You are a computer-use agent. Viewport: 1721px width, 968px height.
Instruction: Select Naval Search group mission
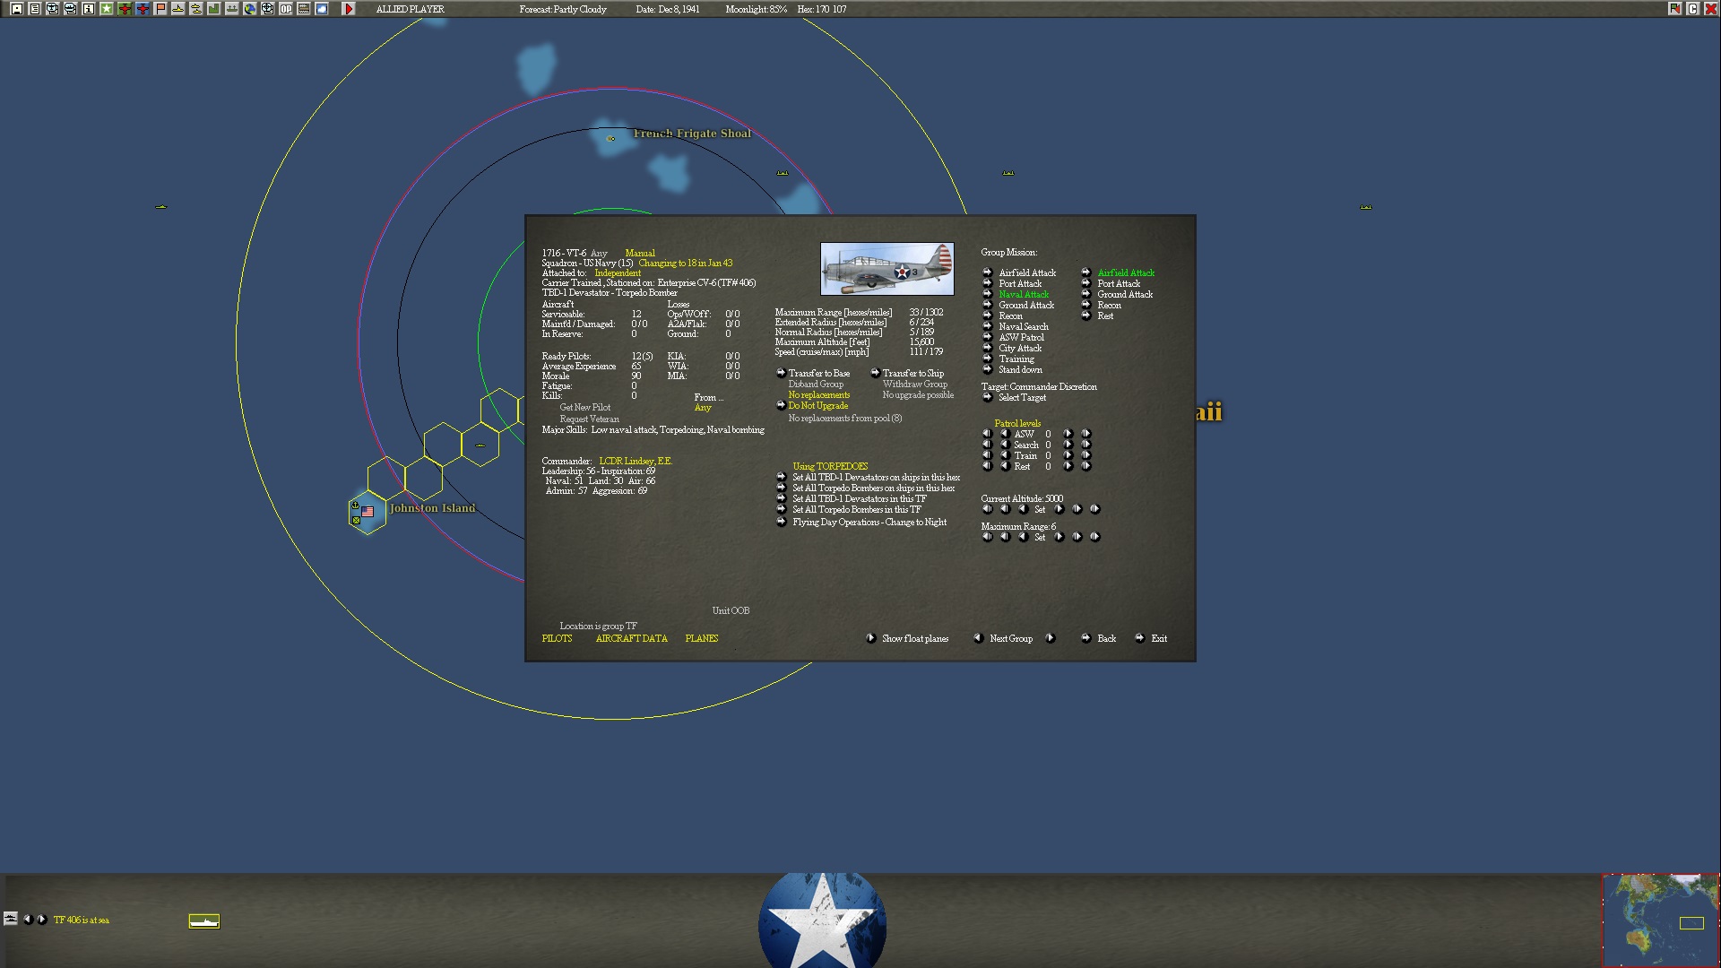pos(1023,327)
